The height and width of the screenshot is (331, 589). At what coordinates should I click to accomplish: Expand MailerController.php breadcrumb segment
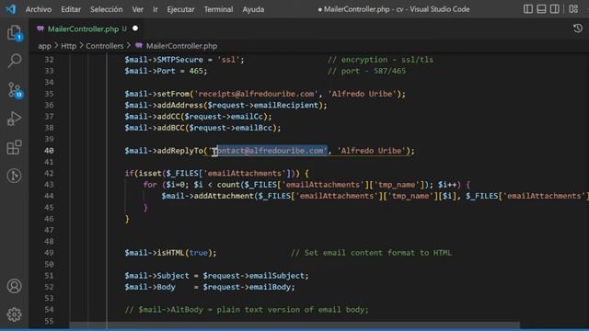[x=181, y=46]
